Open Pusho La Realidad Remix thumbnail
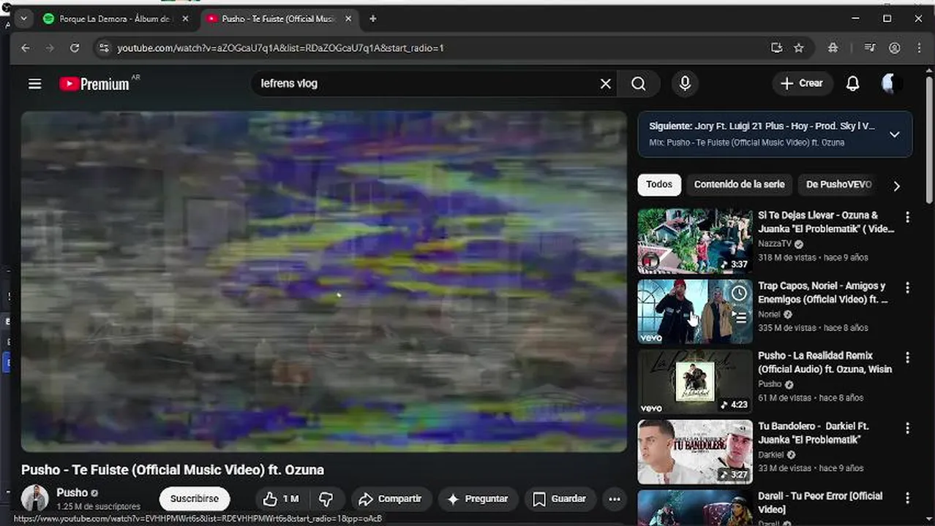The width and height of the screenshot is (935, 526). [694, 381]
